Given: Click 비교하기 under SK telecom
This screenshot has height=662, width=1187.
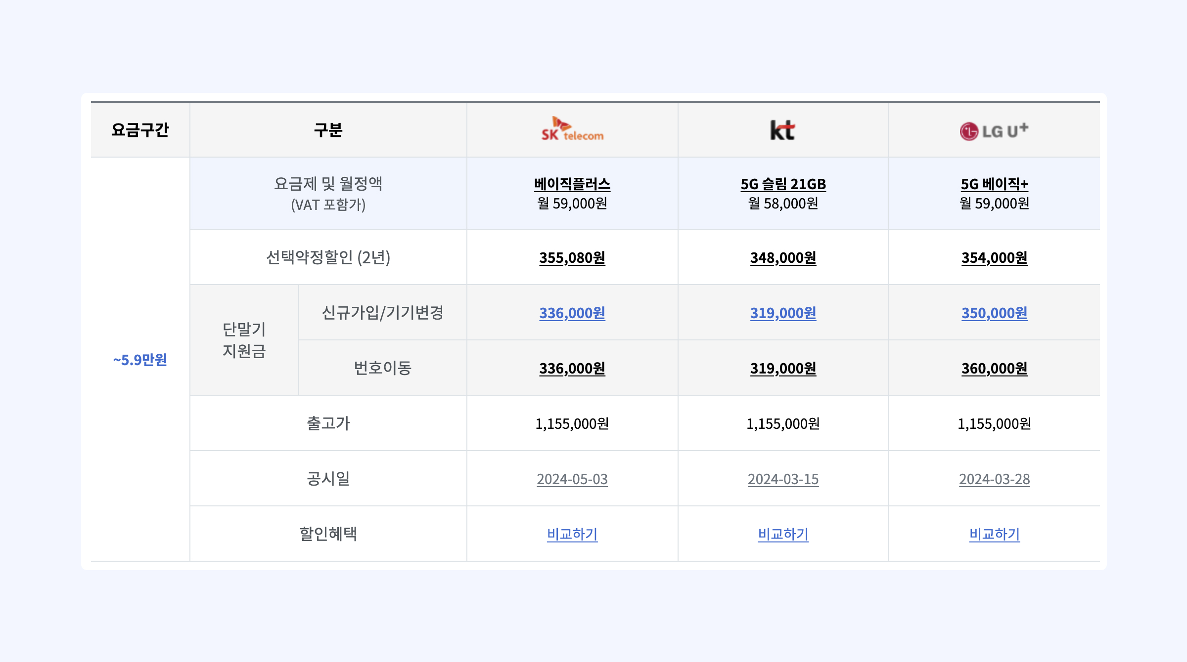Looking at the screenshot, I should coord(572,534).
